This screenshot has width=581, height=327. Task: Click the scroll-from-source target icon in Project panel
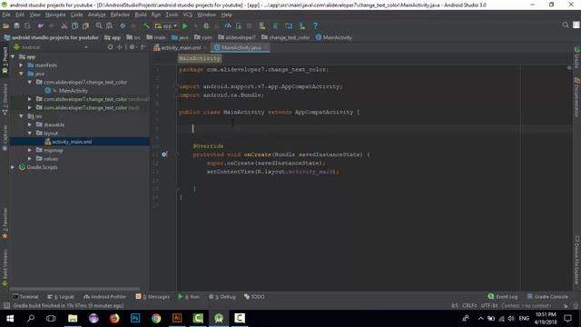[110, 47]
